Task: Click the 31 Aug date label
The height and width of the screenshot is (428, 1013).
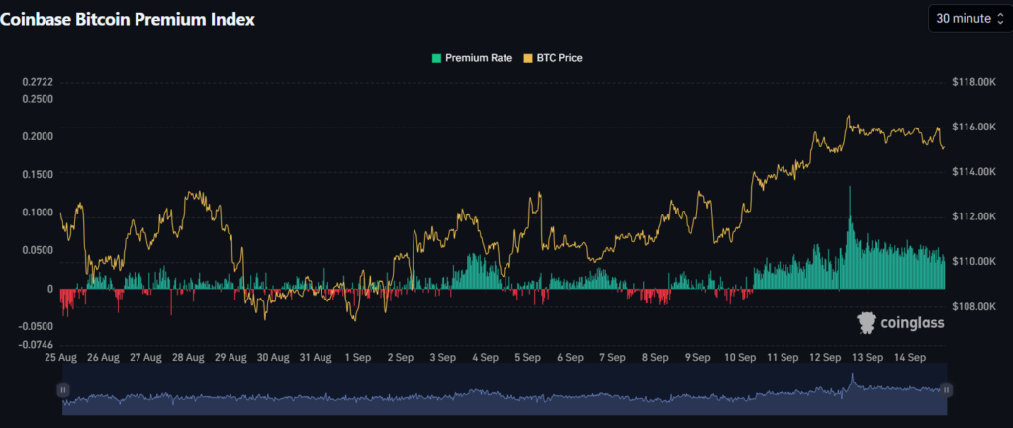Action: coord(315,357)
